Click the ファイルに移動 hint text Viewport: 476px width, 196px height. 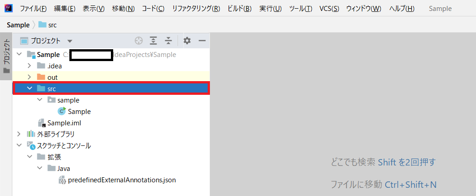(x=356, y=184)
